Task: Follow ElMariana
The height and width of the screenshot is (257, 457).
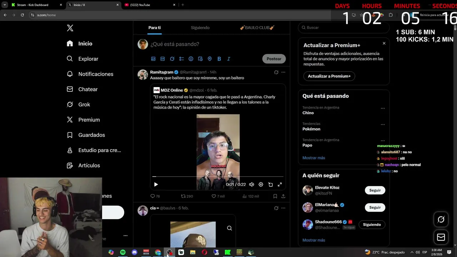Action: [375, 207]
